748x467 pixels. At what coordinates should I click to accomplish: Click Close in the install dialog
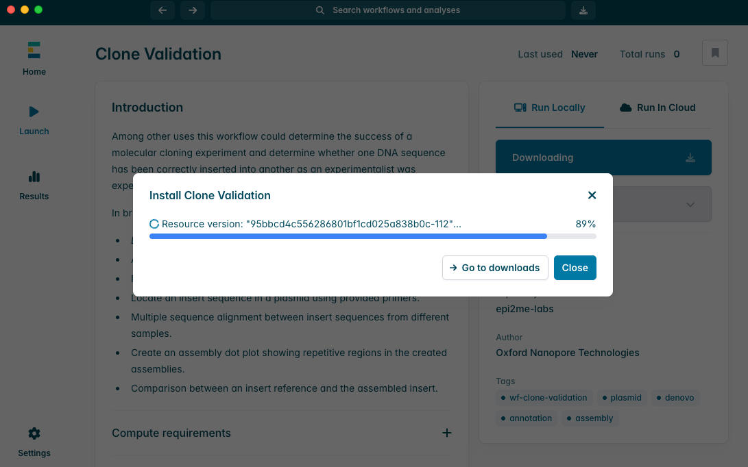pyautogui.click(x=575, y=268)
